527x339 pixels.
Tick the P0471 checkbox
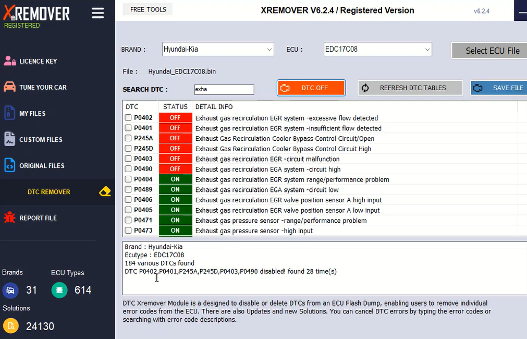[128, 220]
